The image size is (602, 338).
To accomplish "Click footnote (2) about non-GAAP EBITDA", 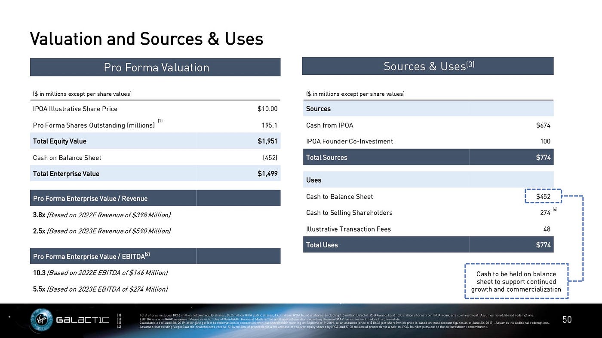I will point(271,320).
